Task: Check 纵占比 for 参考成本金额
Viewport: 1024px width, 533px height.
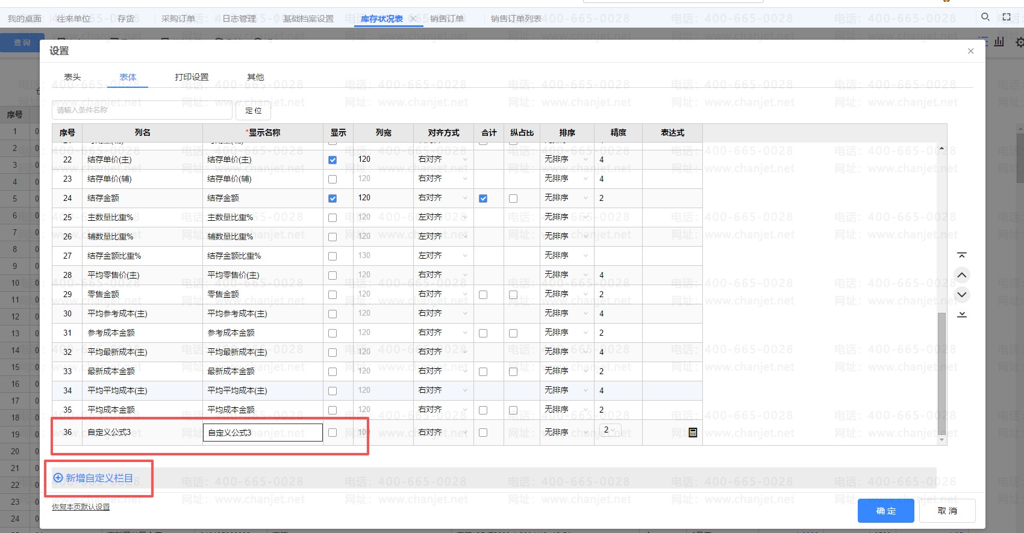Action: (x=513, y=333)
